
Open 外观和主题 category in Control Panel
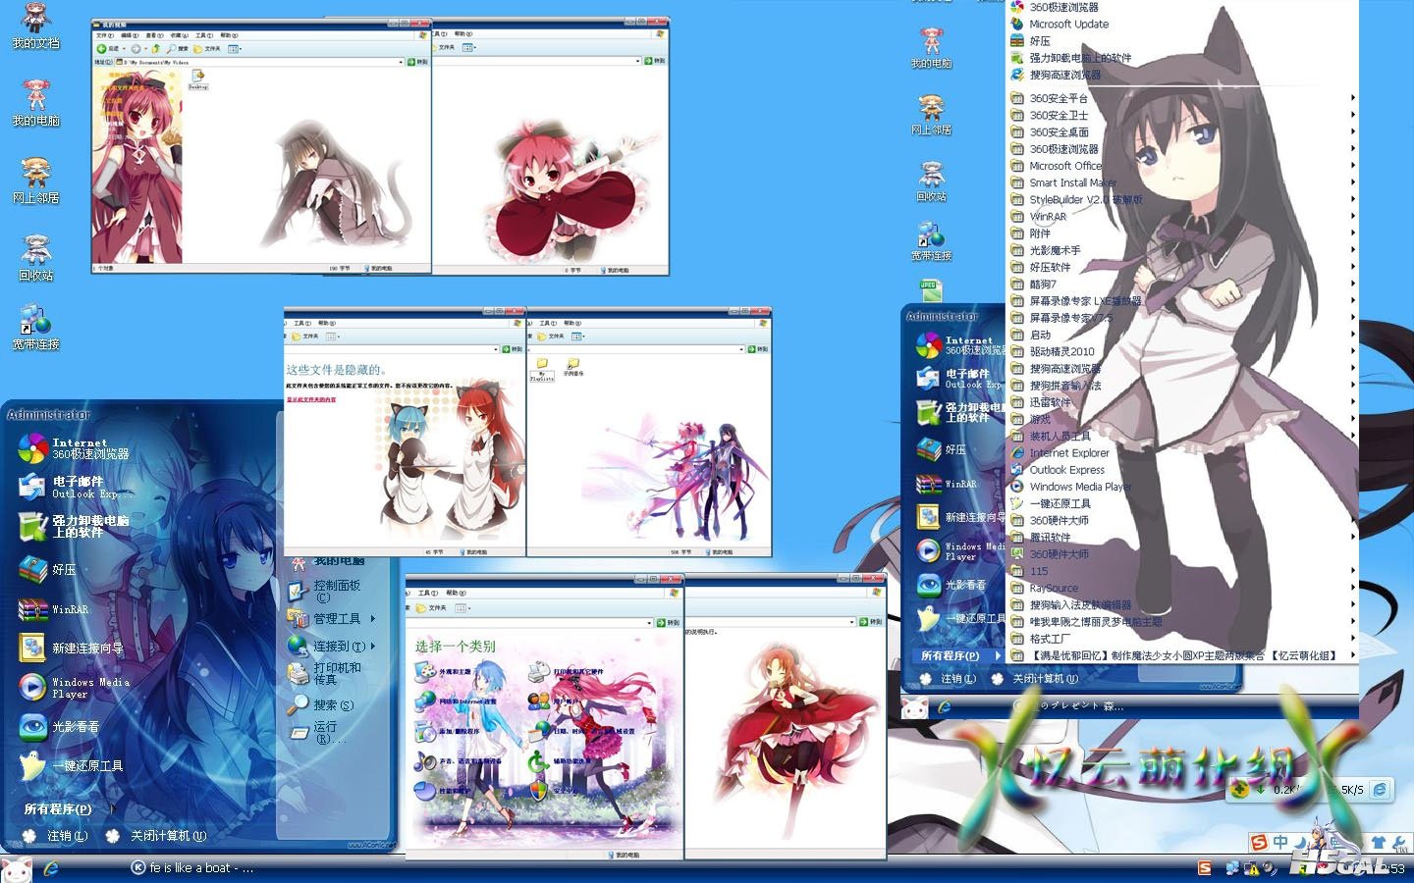[x=444, y=672]
